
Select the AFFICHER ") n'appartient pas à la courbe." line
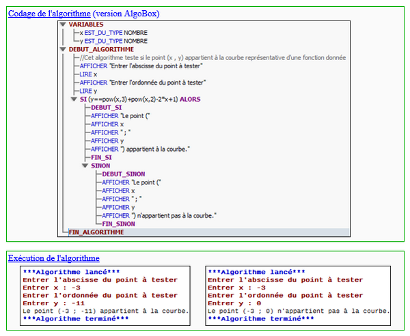click(159, 216)
